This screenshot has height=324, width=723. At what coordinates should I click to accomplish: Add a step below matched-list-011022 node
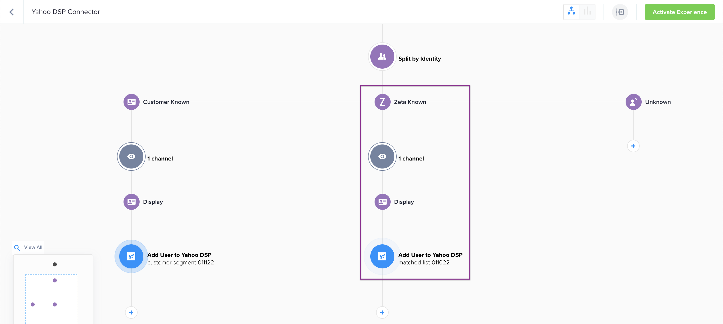click(382, 312)
